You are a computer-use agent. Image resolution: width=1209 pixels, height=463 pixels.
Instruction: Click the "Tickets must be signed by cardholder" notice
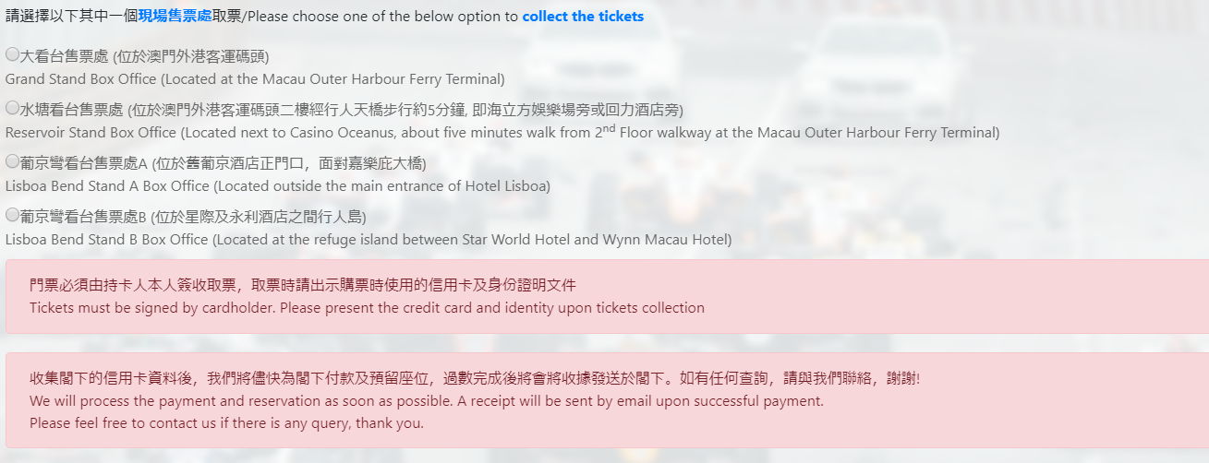pos(367,308)
